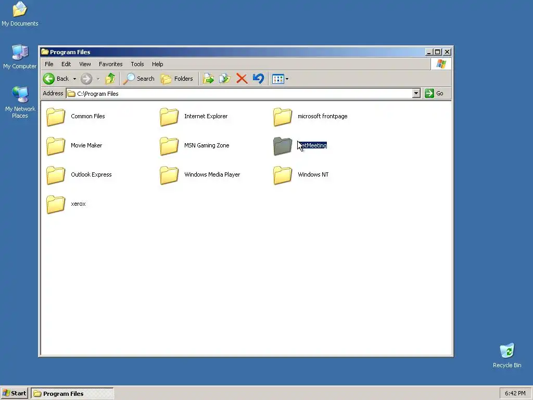Select the Common Files folder icon
533x400 pixels.
pos(56,117)
